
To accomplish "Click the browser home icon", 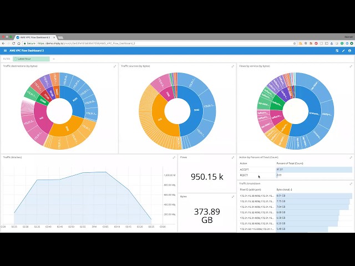I will (x=19, y=43).
